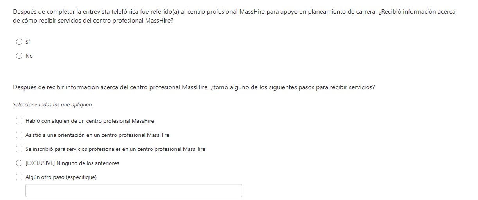
Task: Click the 'Asistió a una orientación' label text
Action: [97, 135]
